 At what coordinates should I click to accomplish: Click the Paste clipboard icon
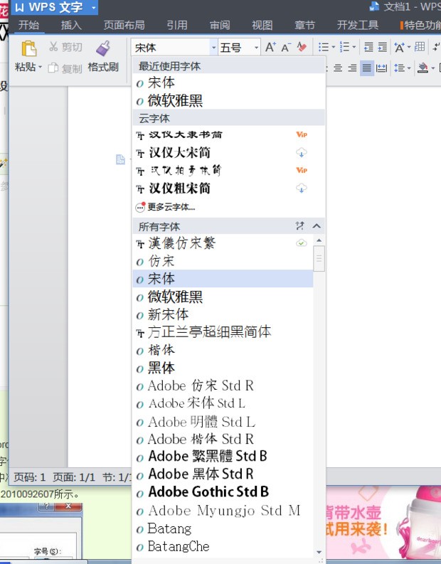[x=28, y=48]
